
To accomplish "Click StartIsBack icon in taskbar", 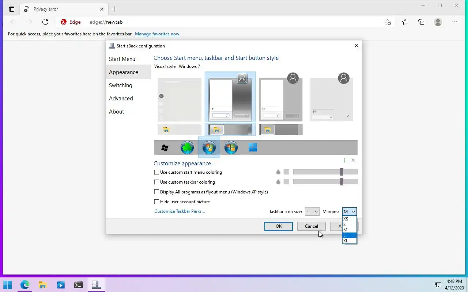I will click(96, 285).
